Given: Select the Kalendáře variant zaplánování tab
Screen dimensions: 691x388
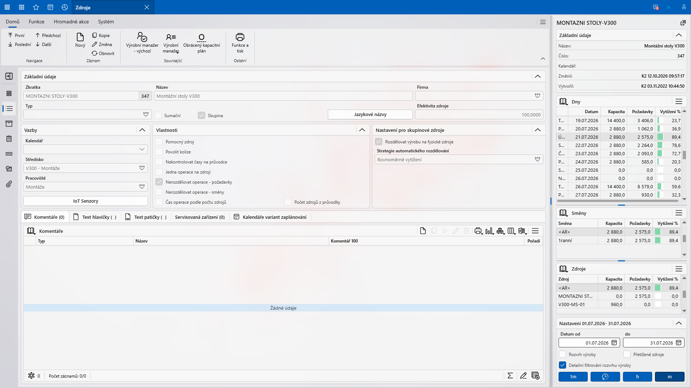Looking at the screenshot, I should coord(270,217).
